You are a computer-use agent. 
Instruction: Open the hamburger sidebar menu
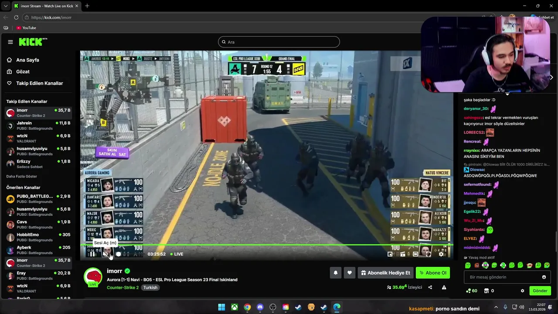pyautogui.click(x=10, y=42)
